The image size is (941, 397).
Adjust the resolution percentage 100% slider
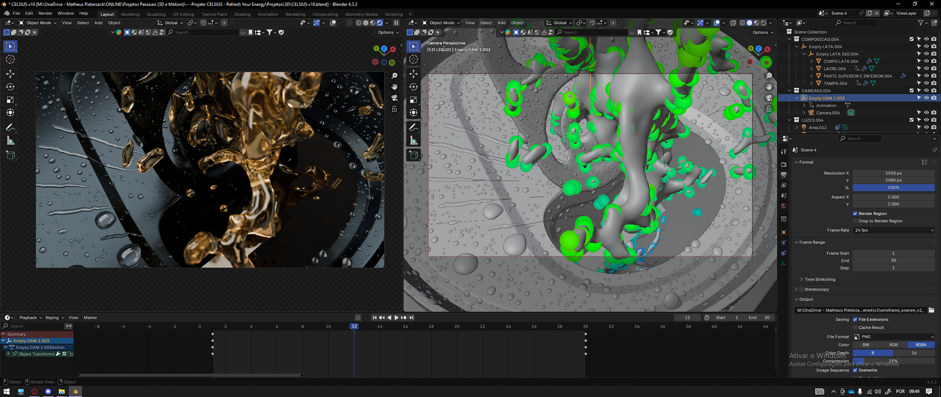tap(893, 188)
